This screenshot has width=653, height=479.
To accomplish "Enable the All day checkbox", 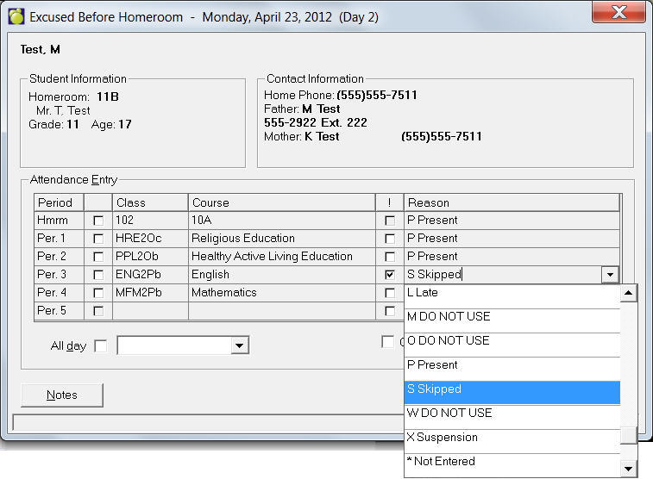I will pyautogui.click(x=101, y=345).
